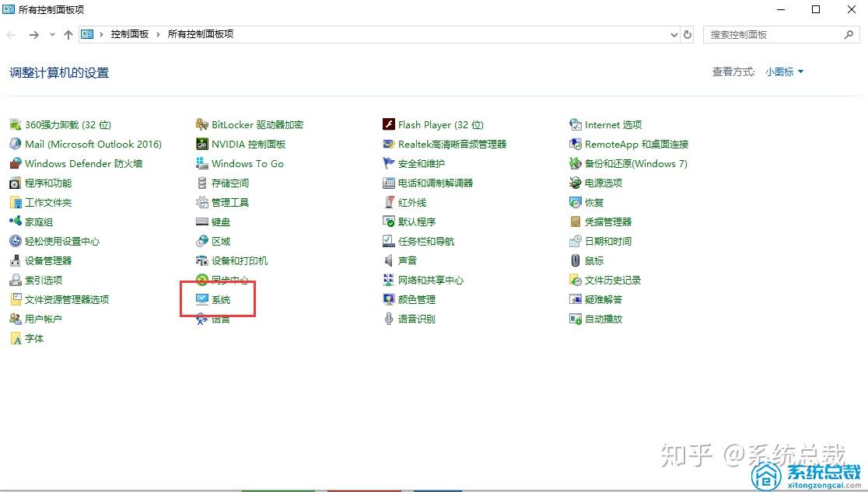Click the 任务栏和导航 icon
This screenshot has height=492, width=868.
(389, 241)
